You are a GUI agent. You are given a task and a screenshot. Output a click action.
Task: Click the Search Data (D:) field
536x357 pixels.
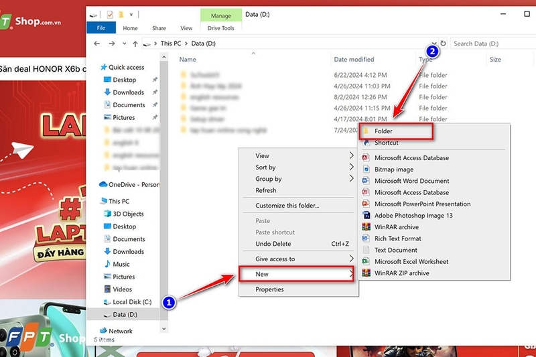coord(492,44)
